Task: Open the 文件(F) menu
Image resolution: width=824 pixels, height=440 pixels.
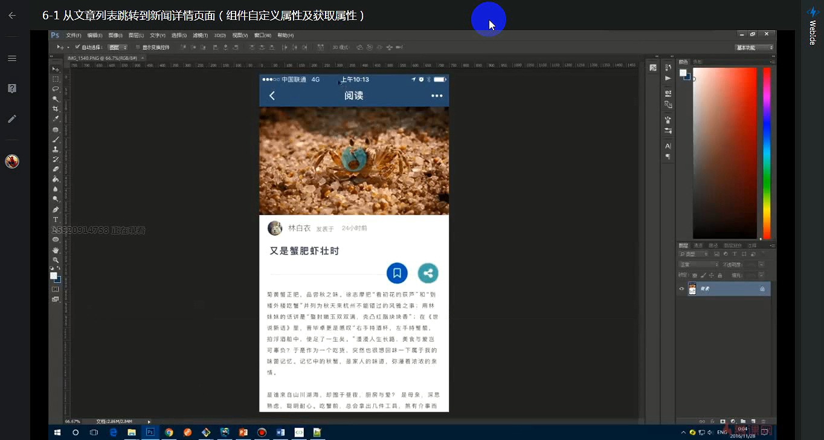Action: pos(74,35)
